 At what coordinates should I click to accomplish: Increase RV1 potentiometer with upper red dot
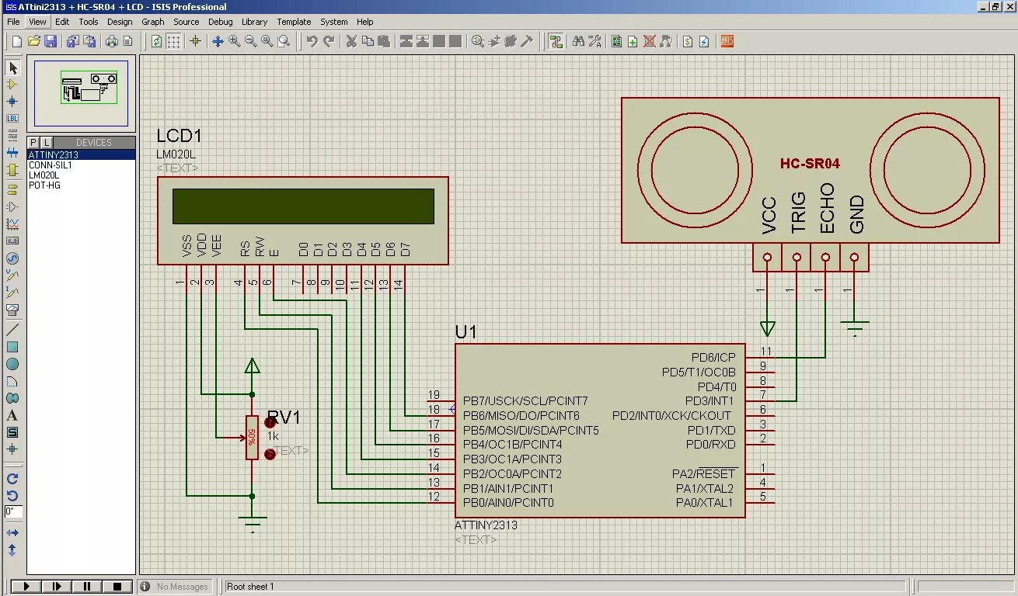tap(270, 422)
